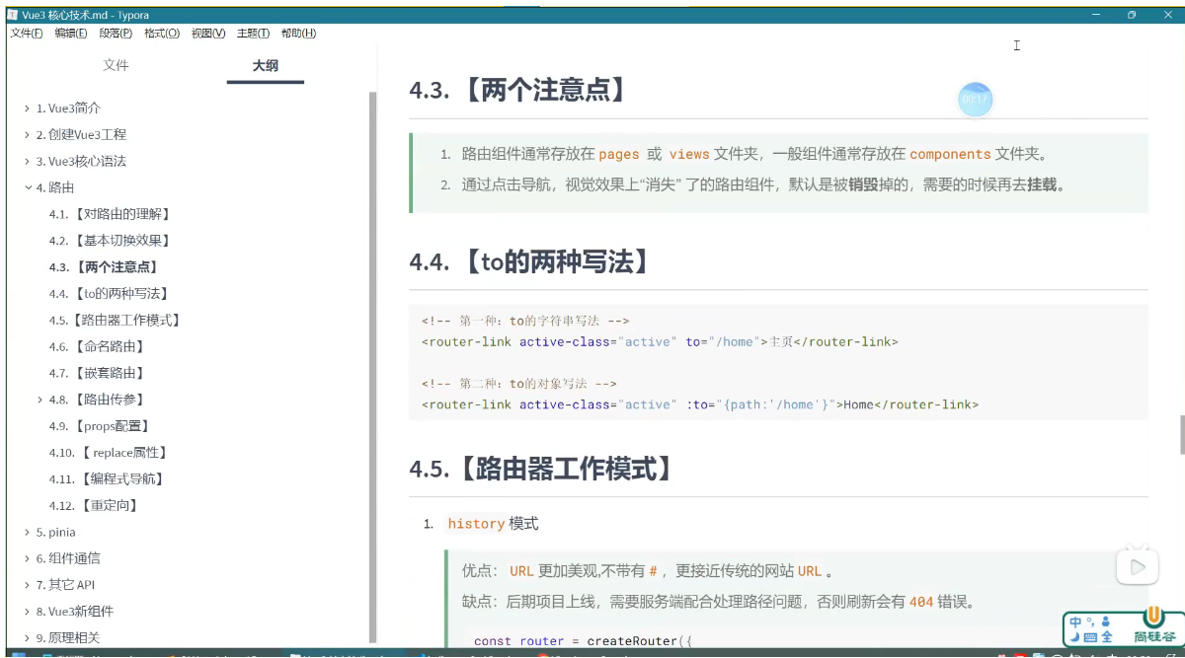
Task: Click the '#' inline code in 优点 line
Action: (x=654, y=571)
